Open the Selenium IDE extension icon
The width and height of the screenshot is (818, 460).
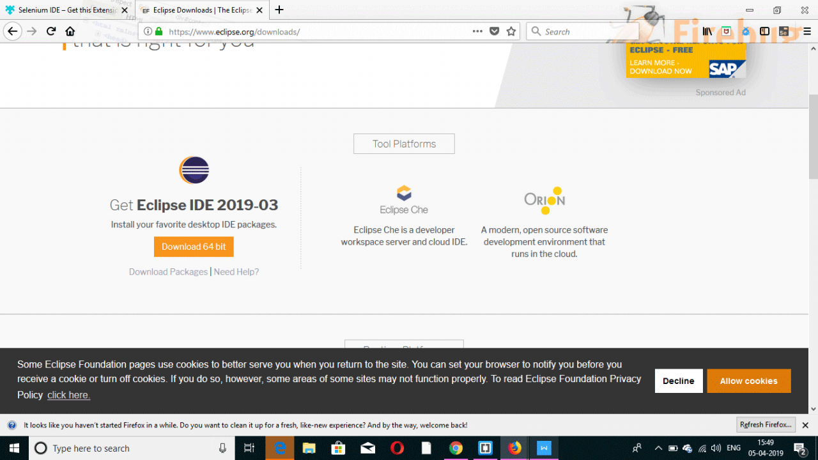783,31
